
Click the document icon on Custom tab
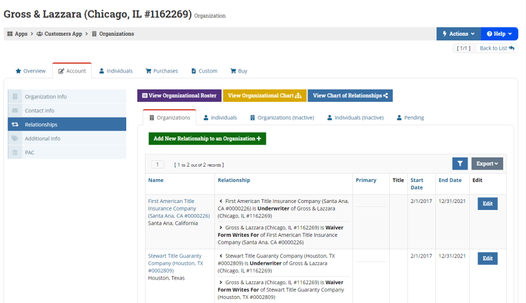coord(193,71)
